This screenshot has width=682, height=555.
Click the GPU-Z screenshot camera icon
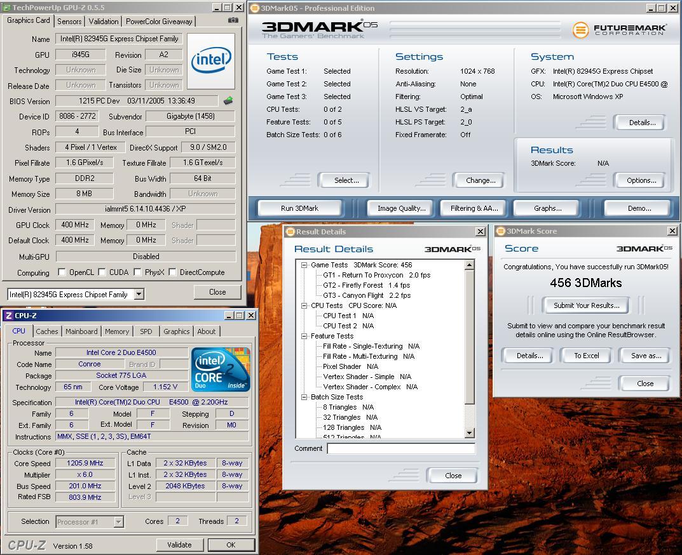233,20
